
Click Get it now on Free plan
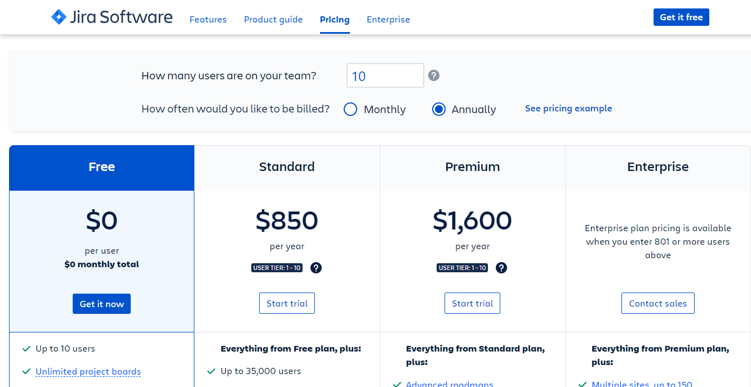pyautogui.click(x=101, y=304)
